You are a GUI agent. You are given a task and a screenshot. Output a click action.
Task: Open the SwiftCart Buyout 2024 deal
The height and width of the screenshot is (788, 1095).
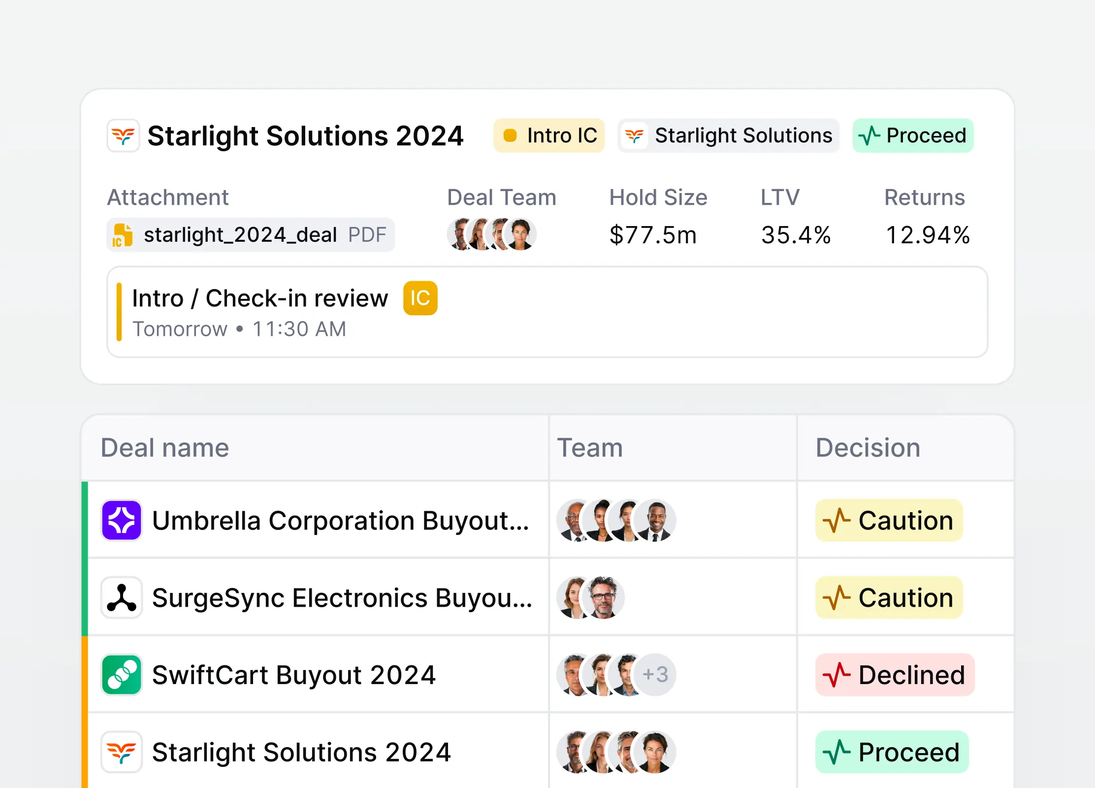coord(547,674)
